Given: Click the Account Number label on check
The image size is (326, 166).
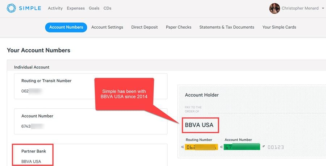Looking at the screenshot, I should 238,140.
